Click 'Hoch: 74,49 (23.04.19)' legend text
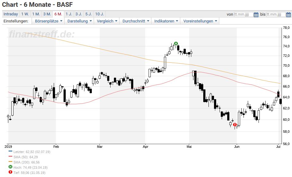Image resolution: width=292 pixels, height=177 pixels. pyautogui.click(x=30, y=167)
